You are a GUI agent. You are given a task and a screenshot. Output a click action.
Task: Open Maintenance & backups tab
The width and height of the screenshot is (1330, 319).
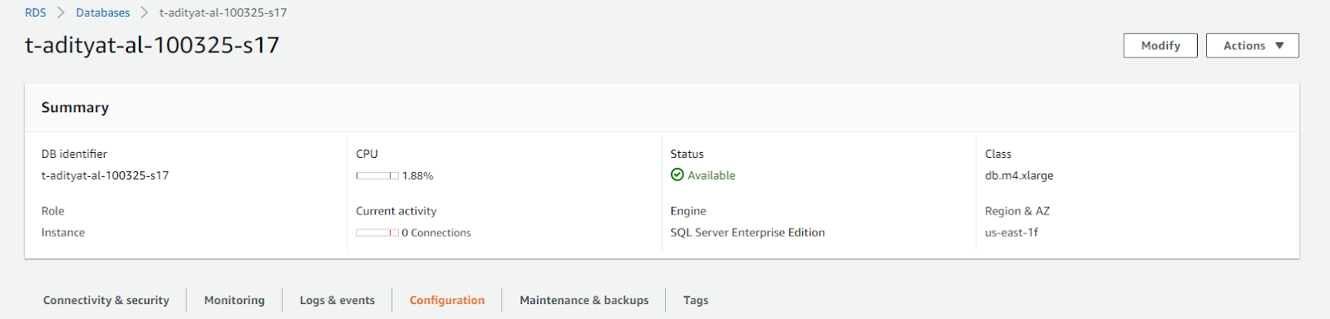584,301
